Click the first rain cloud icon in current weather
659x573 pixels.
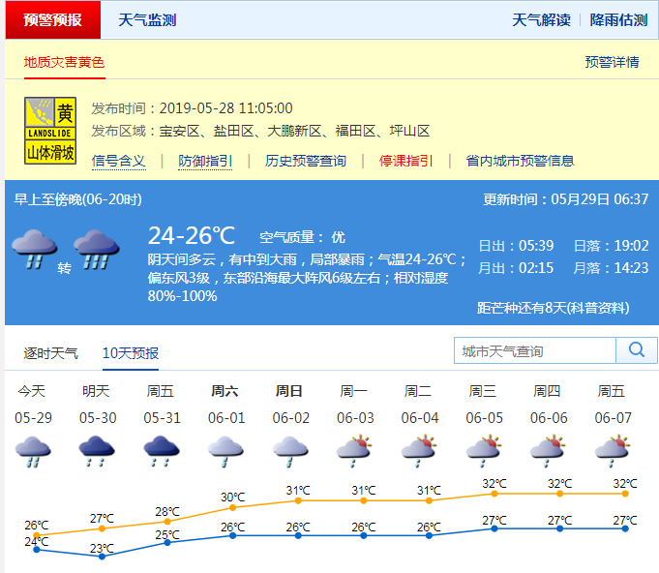(34, 248)
